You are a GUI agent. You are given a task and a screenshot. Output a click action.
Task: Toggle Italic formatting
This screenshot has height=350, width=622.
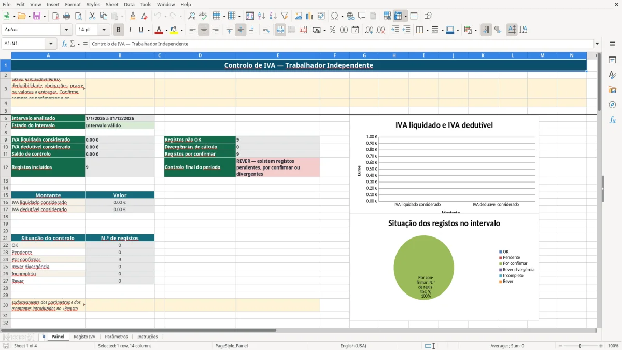pos(130,30)
